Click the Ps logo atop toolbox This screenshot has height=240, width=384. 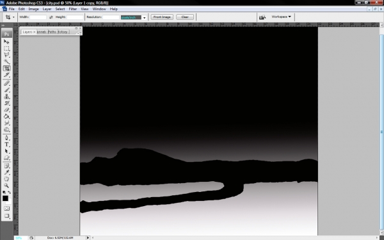point(6,34)
